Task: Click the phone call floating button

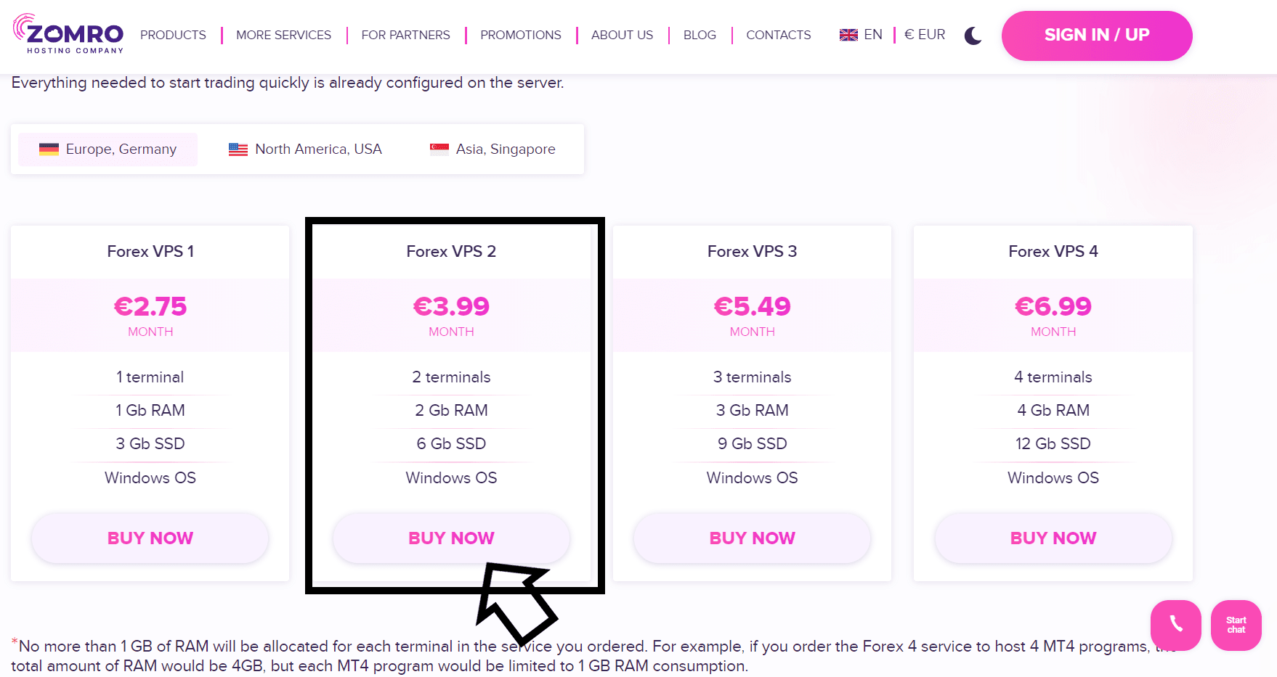Action: (1175, 625)
